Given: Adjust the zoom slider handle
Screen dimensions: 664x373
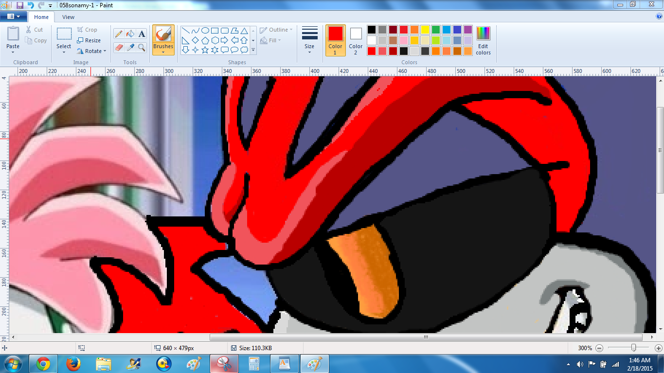Looking at the screenshot, I should click(x=633, y=348).
